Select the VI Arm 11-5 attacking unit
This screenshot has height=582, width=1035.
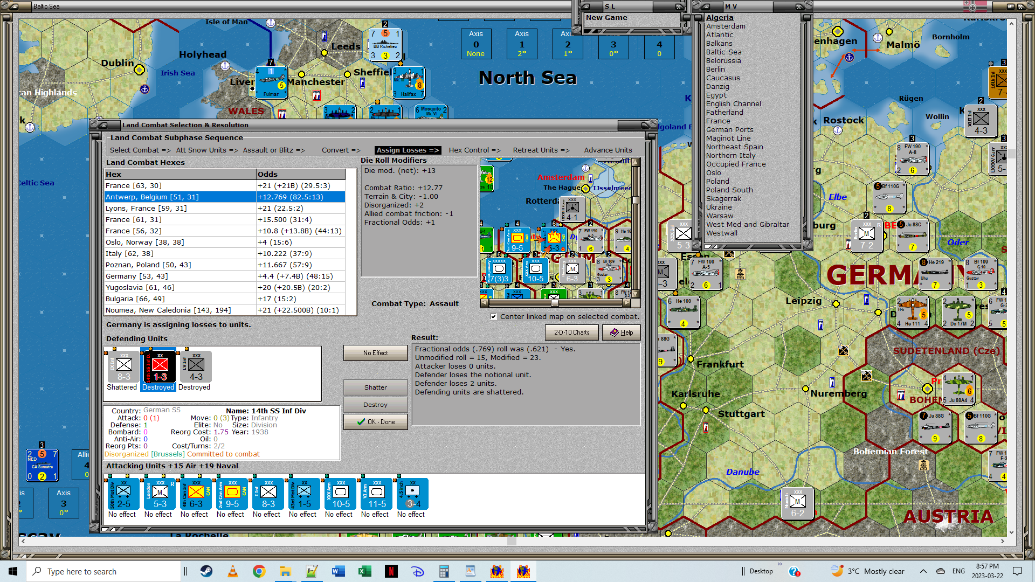click(x=376, y=494)
